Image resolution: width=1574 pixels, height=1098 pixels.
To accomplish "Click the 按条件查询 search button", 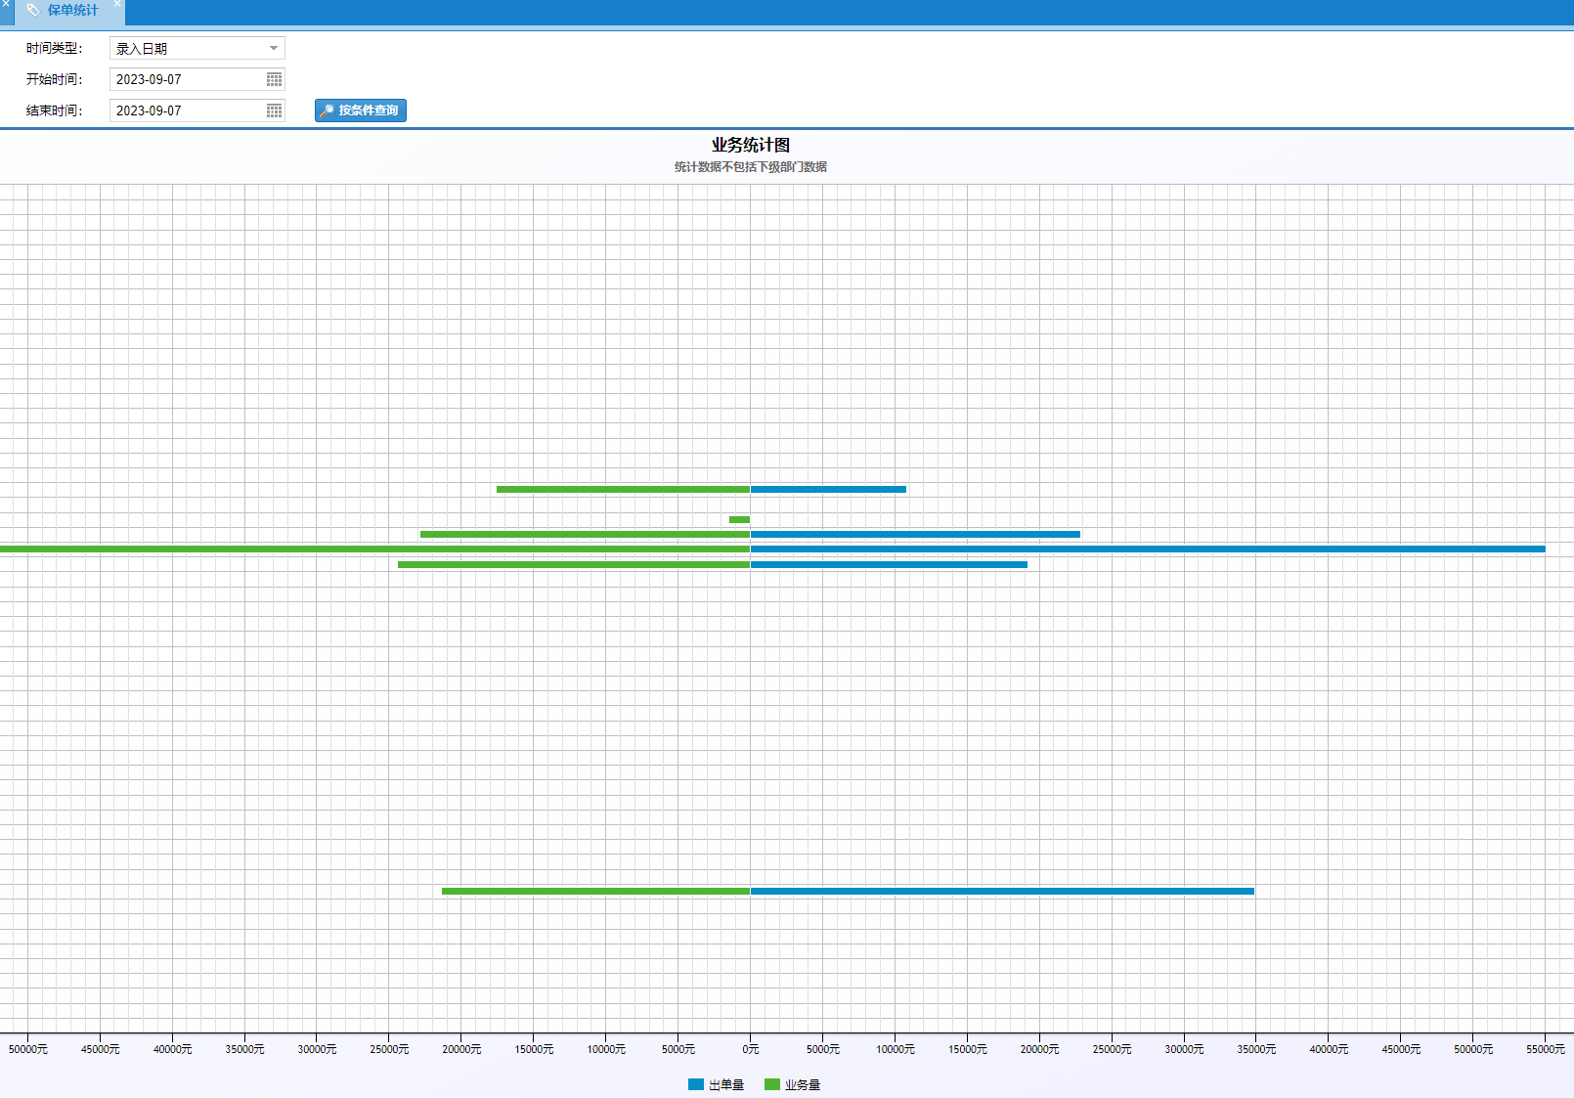I will (361, 110).
